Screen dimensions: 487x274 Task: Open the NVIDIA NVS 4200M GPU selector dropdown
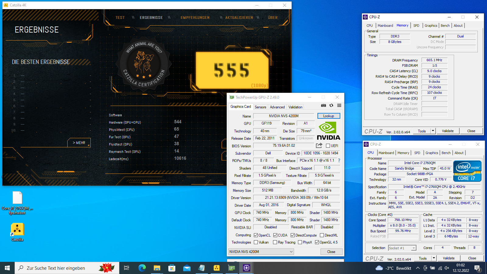261,251
